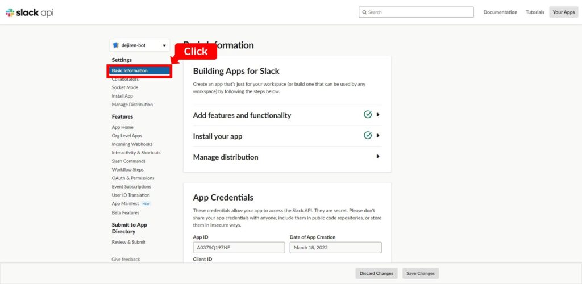This screenshot has height=284, width=582.
Task: Open the App Home feature page
Action: click(x=123, y=127)
